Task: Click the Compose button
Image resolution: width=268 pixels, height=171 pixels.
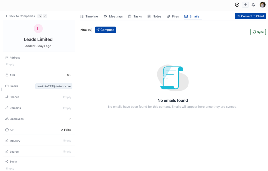Action: tap(105, 30)
